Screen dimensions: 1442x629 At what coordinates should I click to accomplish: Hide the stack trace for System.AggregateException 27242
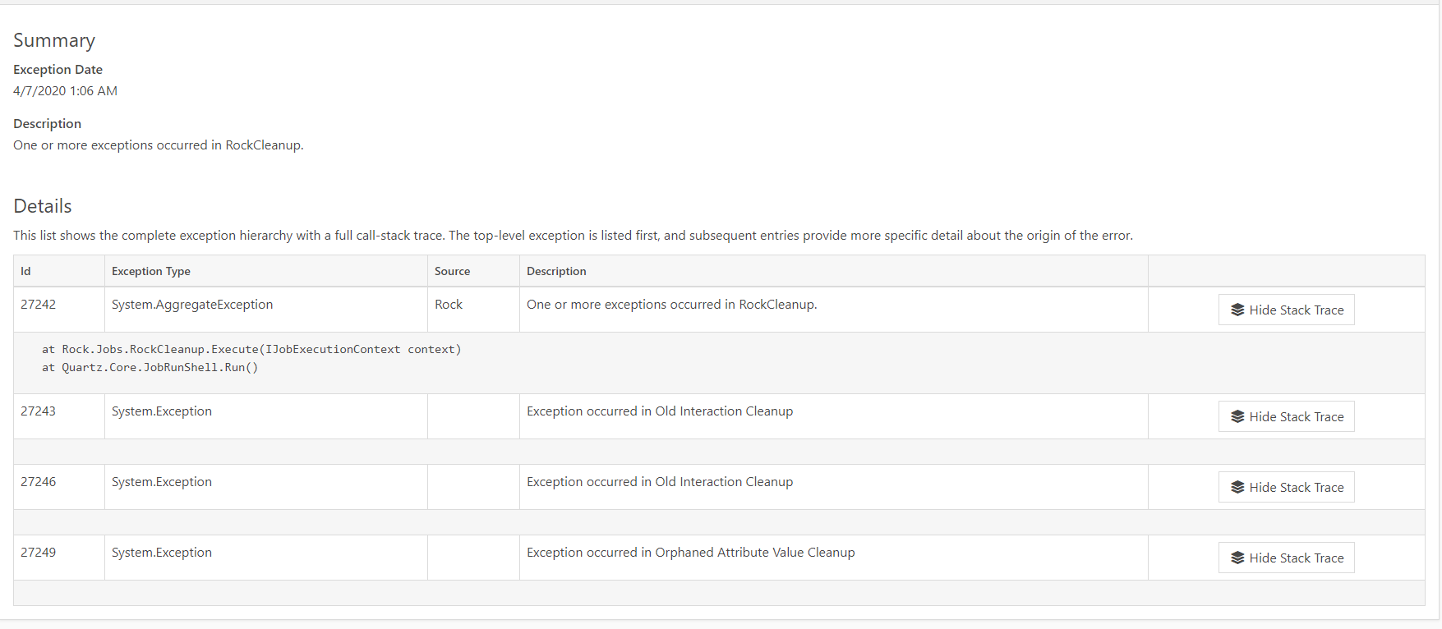point(1286,310)
